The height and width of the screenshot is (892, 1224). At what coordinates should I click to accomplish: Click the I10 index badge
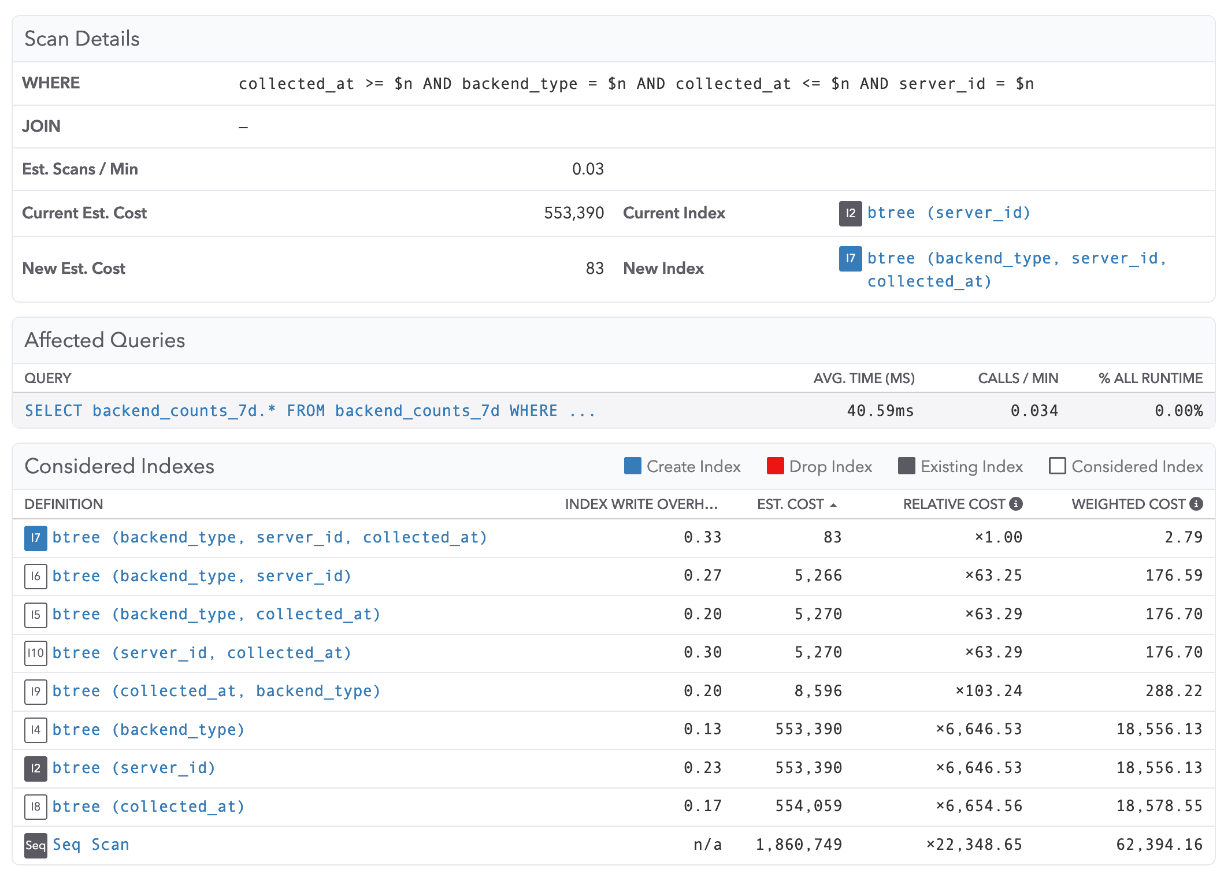coord(36,653)
